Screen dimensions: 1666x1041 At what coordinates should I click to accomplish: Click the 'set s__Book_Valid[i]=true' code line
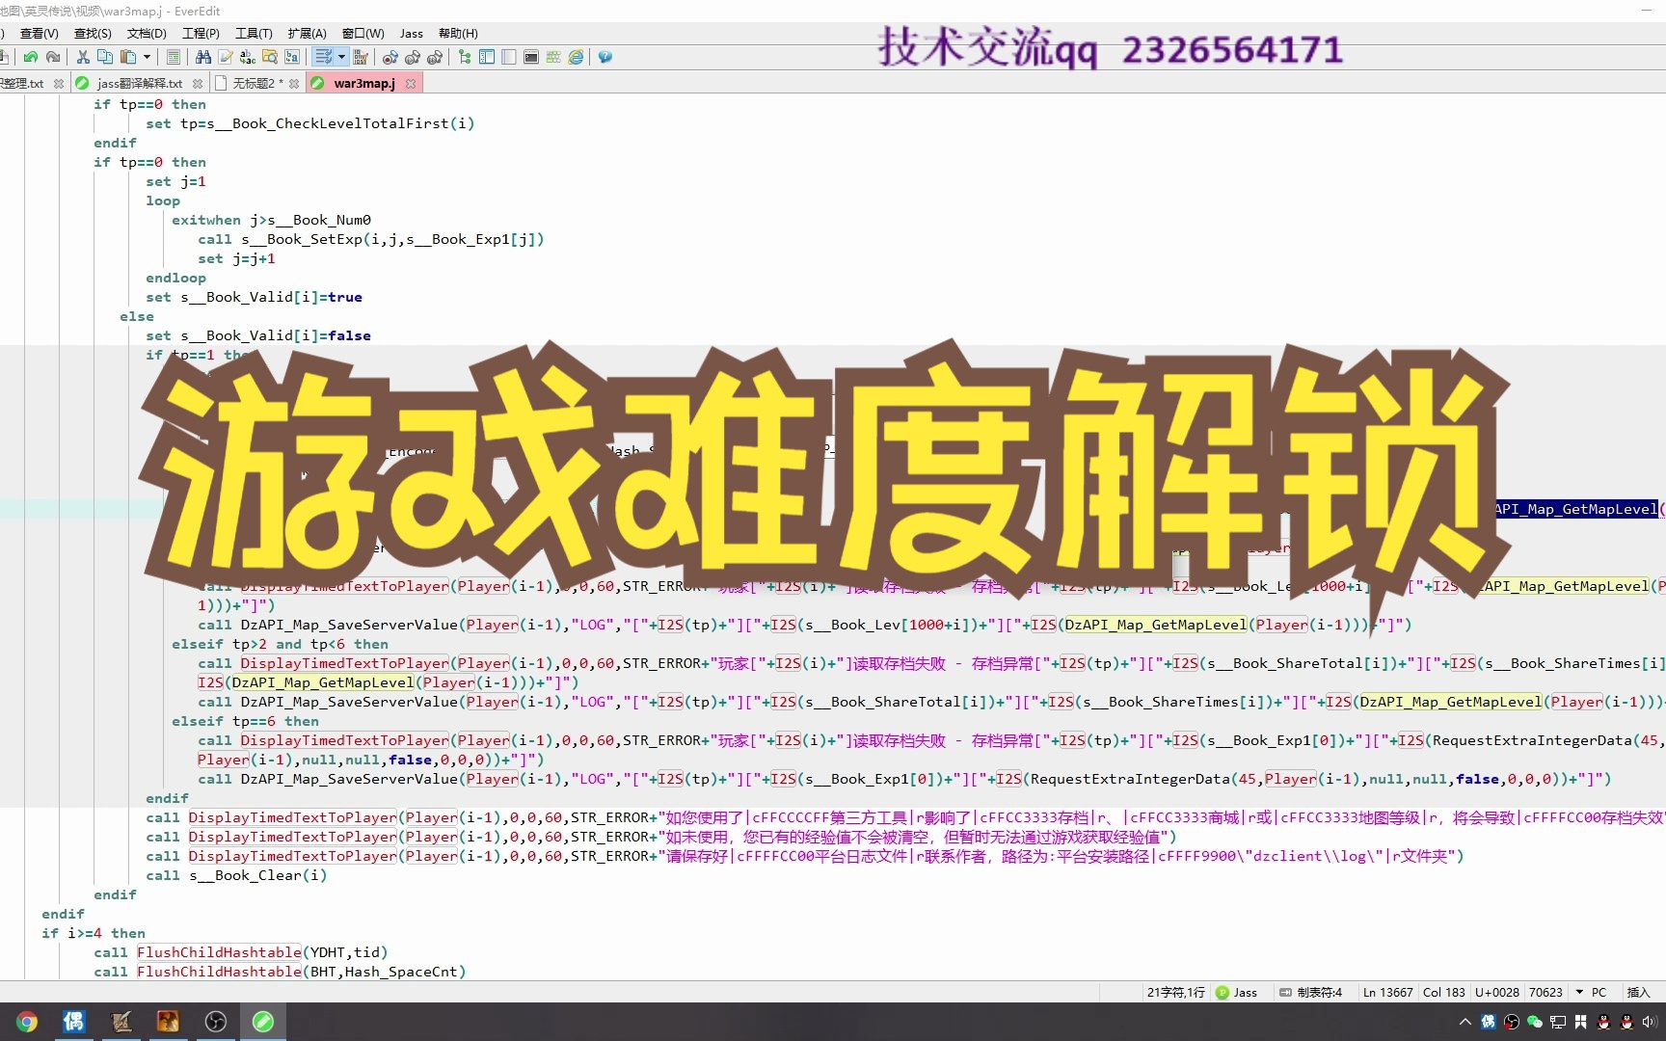point(254,297)
